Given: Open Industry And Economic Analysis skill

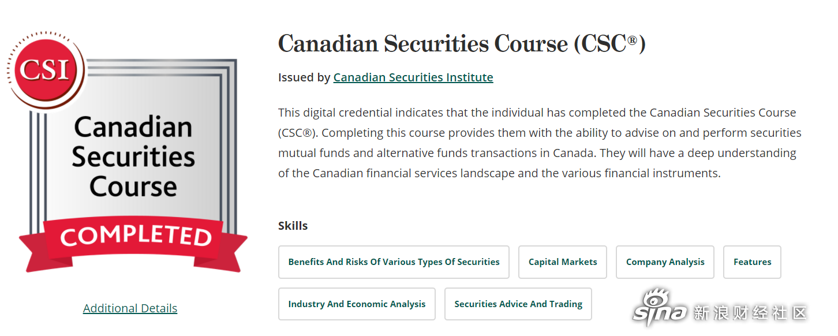Looking at the screenshot, I should coord(357,304).
